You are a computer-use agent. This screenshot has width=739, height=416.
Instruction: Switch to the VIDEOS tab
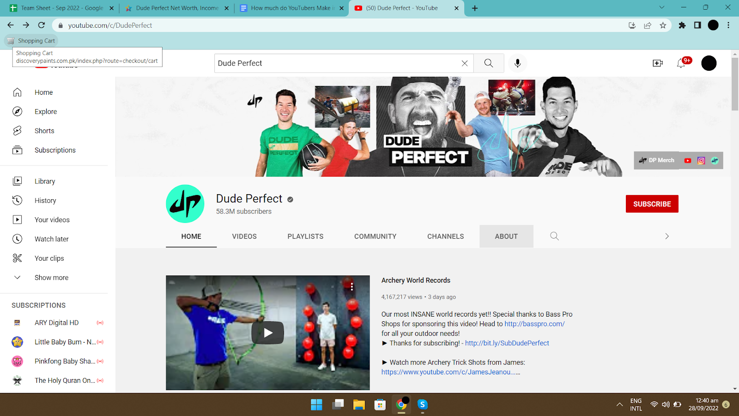click(244, 236)
